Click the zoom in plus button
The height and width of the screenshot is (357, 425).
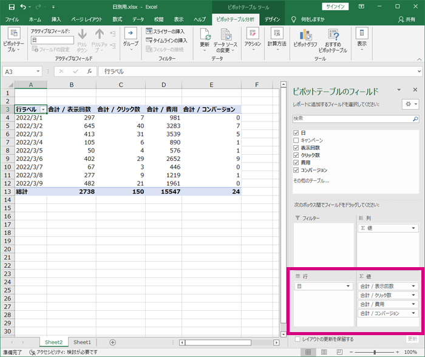(x=397, y=352)
